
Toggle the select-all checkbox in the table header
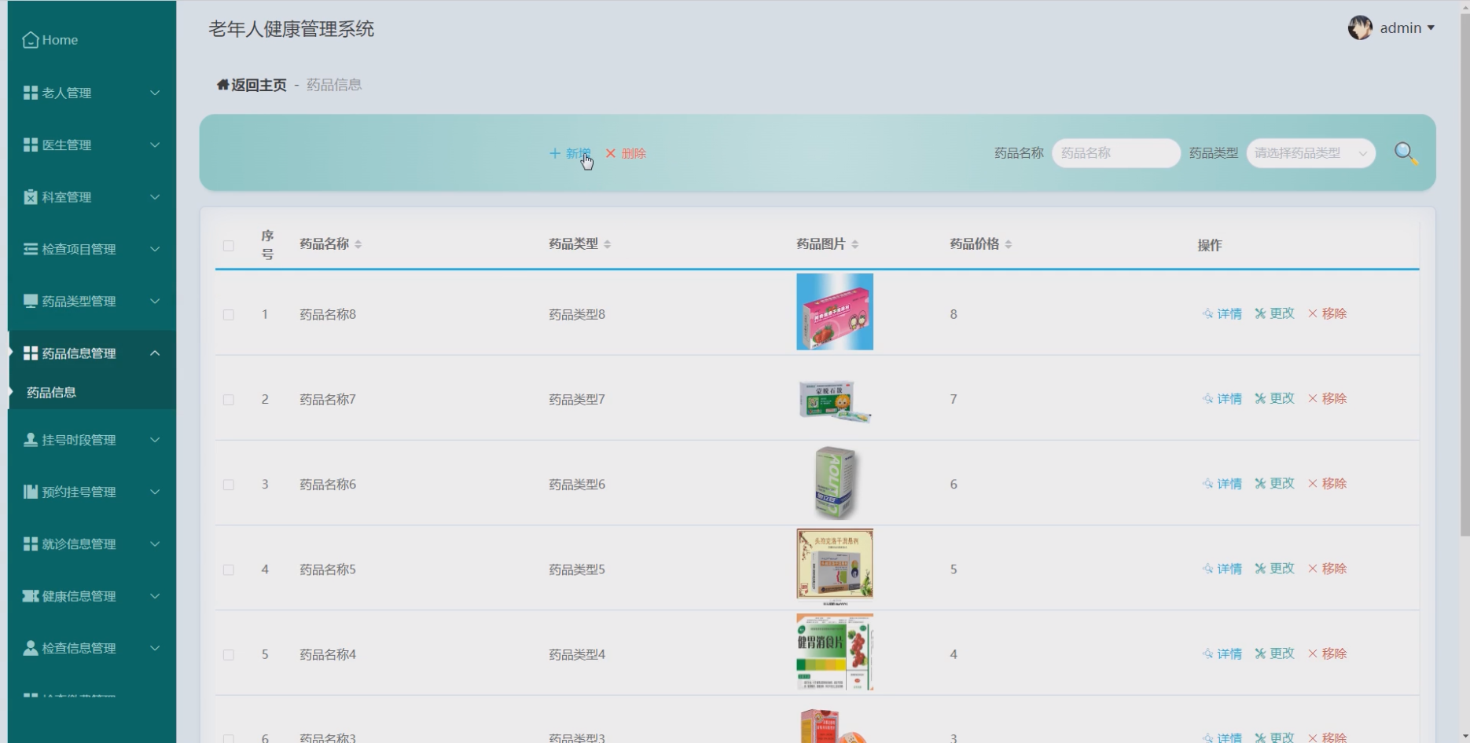(x=228, y=246)
